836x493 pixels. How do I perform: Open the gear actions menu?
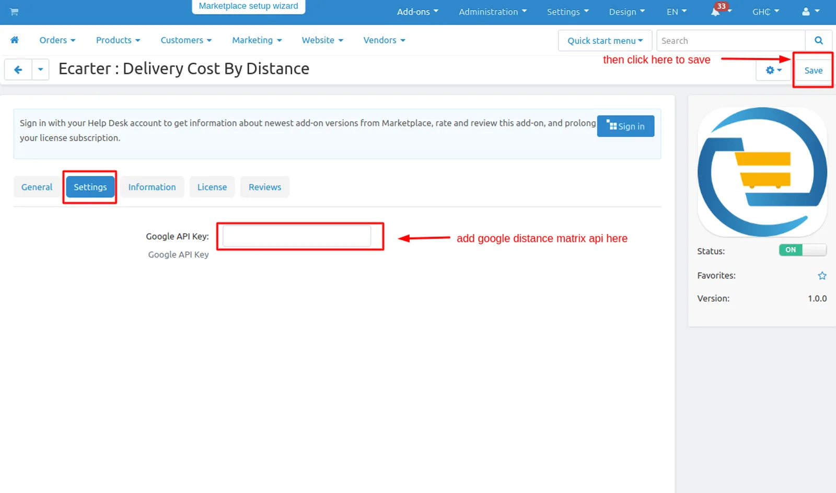(x=774, y=70)
